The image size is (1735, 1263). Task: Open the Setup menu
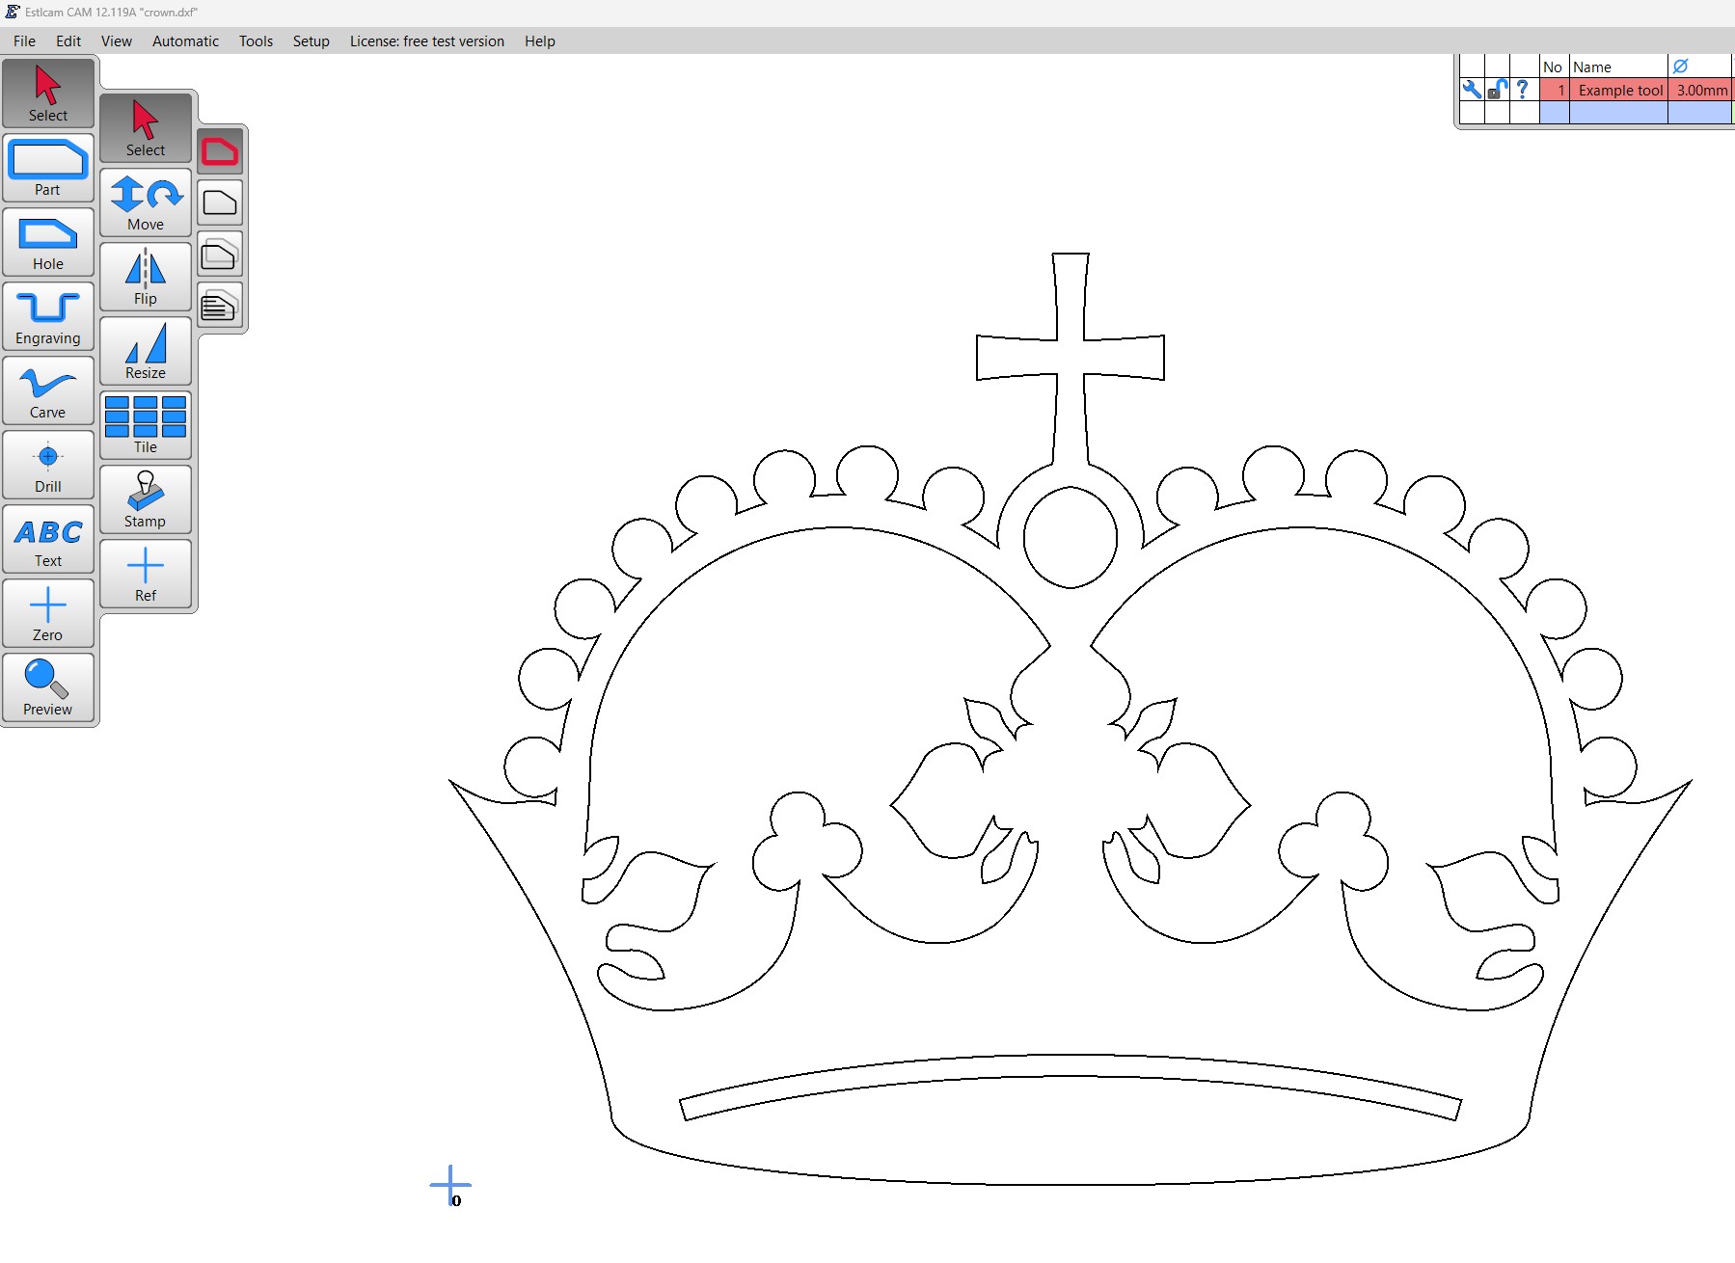pos(312,40)
